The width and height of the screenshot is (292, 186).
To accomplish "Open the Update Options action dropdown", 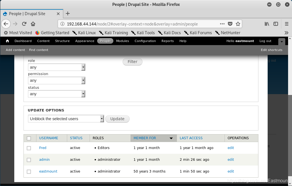I will tap(66, 119).
